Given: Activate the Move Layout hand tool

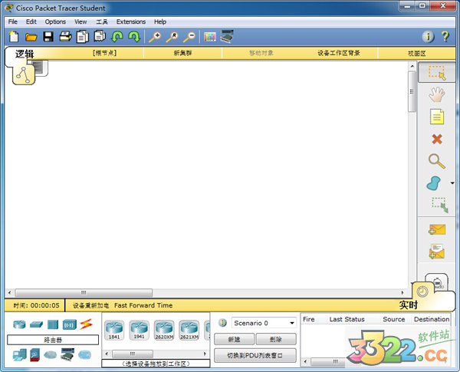Looking at the screenshot, I should (436, 94).
